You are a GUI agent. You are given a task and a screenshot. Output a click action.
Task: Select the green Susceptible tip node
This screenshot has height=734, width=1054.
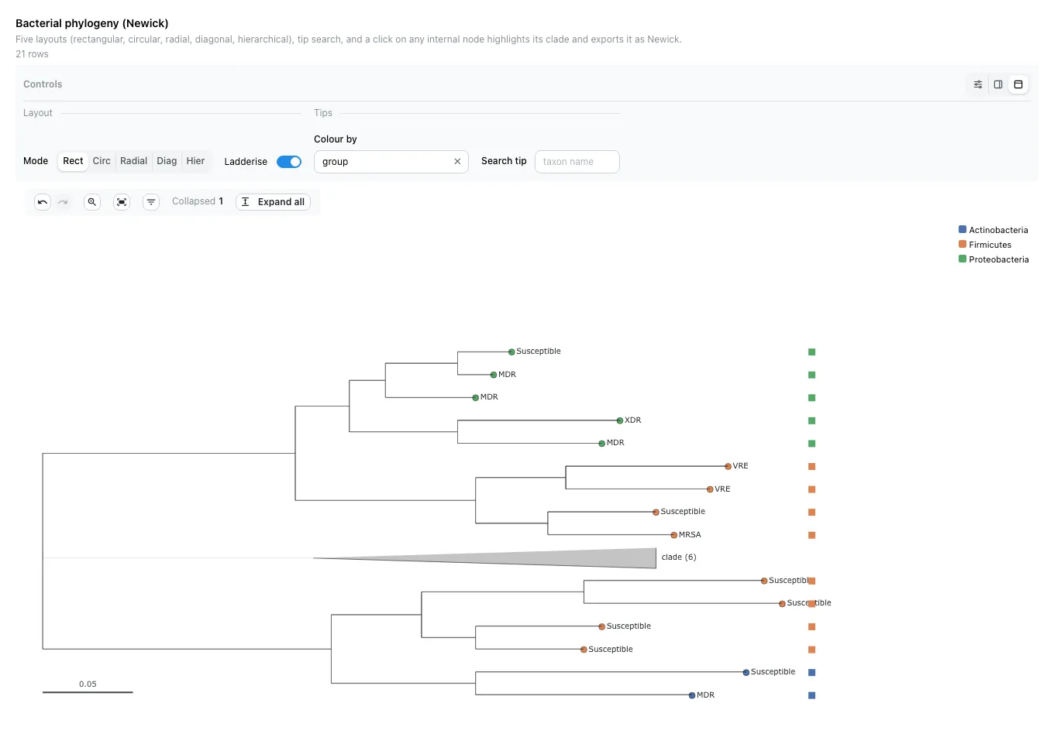511,352
